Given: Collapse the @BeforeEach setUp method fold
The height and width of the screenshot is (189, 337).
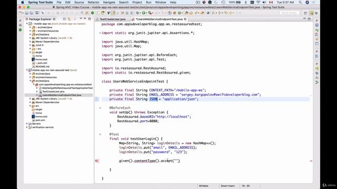Looking at the screenshot, I should point(100,108).
